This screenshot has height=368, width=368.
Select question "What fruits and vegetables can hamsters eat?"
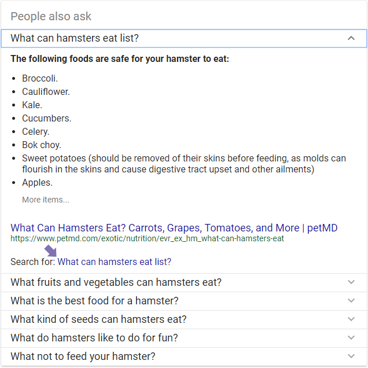pos(116,282)
